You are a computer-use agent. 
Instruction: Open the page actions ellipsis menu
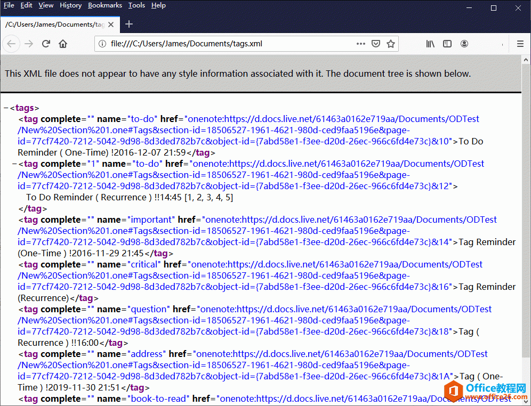(360, 44)
